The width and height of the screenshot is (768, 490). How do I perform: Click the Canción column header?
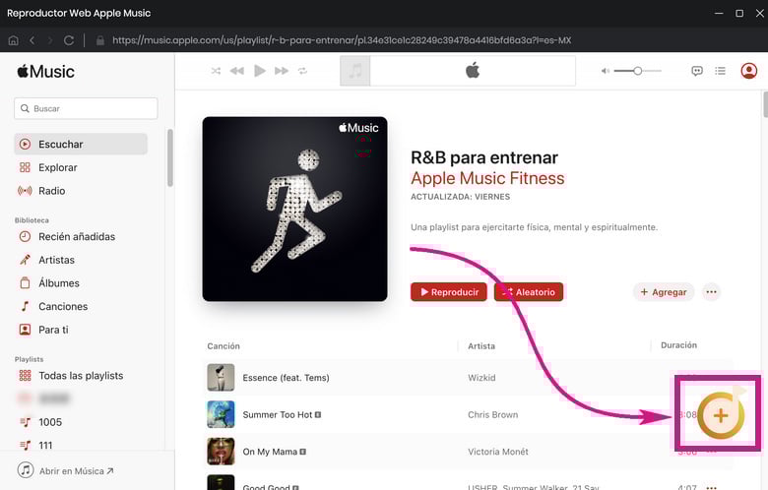[224, 346]
